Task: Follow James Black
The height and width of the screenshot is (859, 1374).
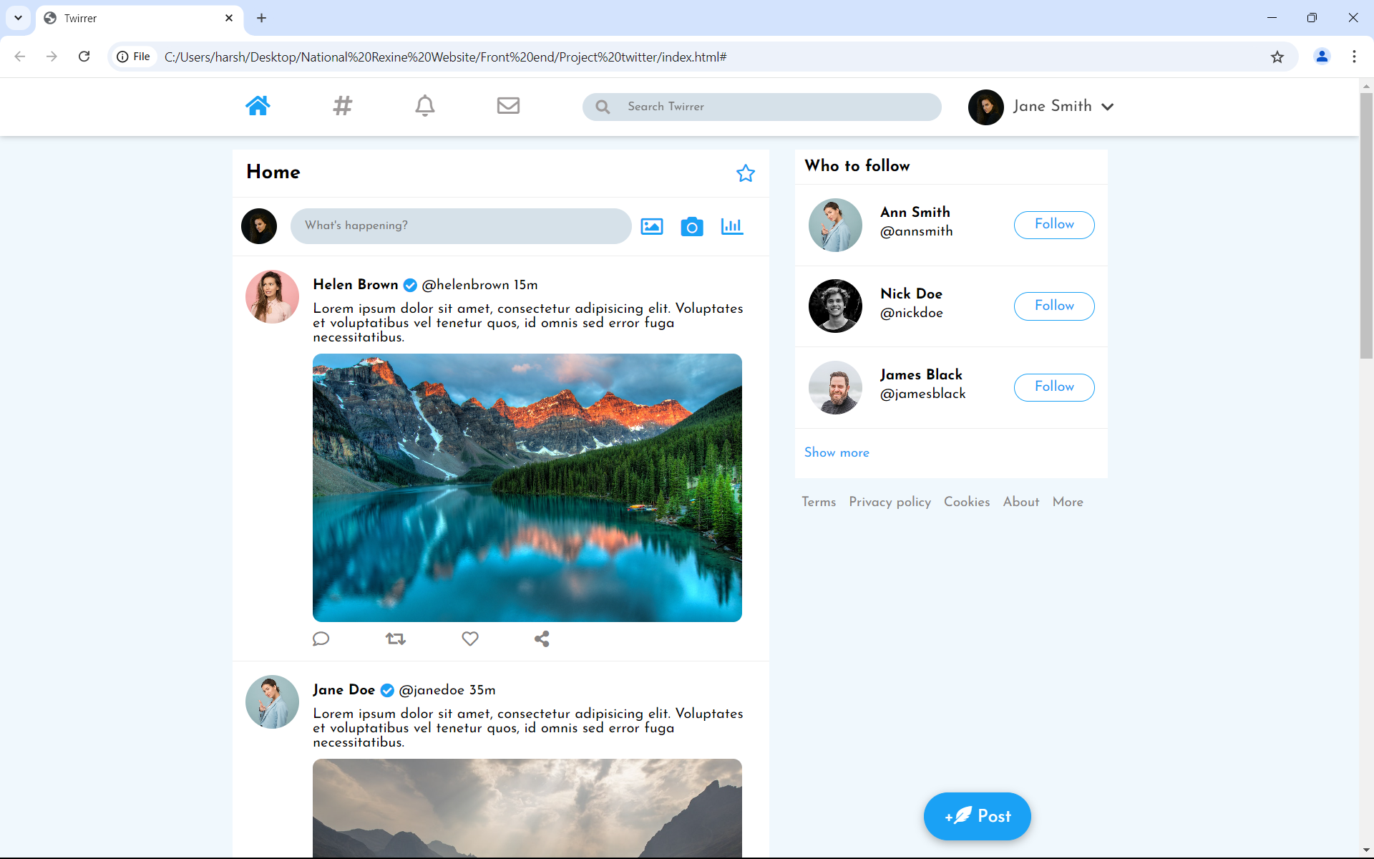Action: 1054,387
